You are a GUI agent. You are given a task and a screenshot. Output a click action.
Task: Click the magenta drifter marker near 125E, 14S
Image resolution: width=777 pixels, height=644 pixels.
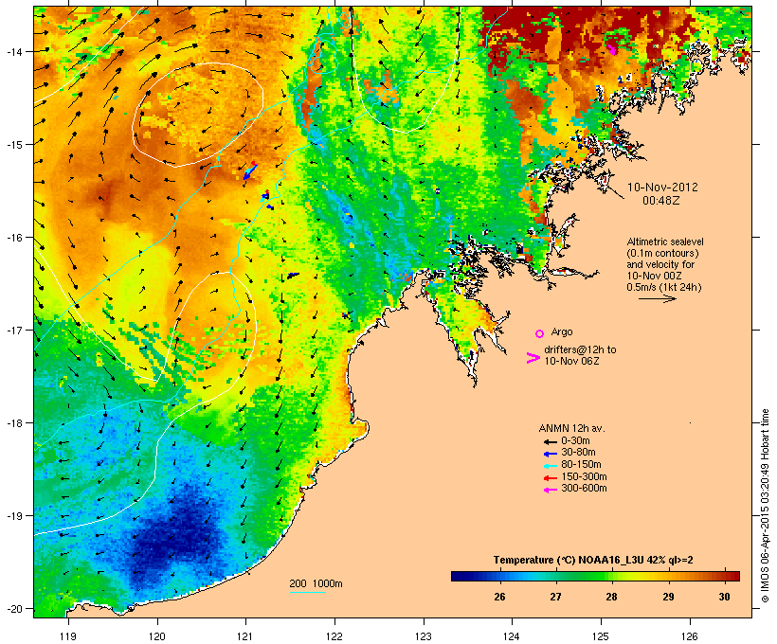(x=612, y=49)
